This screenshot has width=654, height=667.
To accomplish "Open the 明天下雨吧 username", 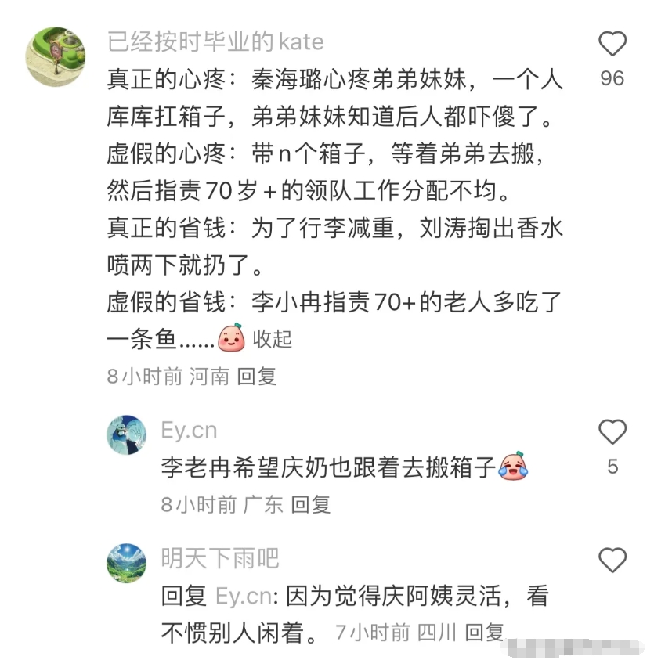I will (x=220, y=558).
